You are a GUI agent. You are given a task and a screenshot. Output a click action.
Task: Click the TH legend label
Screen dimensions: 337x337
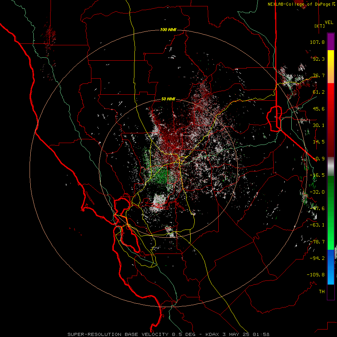322,292
